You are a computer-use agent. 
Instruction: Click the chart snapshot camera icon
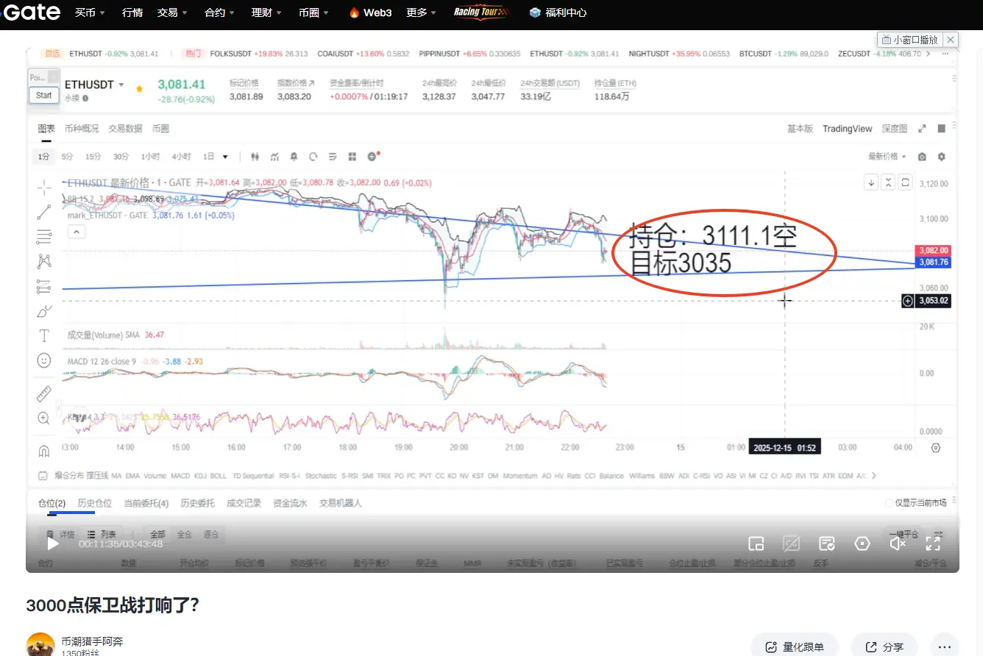[922, 157]
